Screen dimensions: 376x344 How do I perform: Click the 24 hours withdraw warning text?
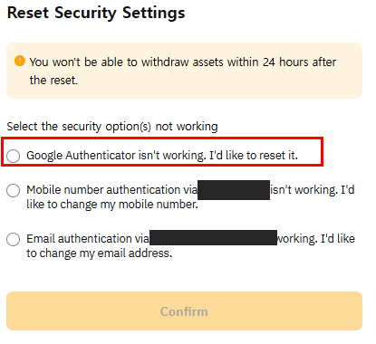pos(183,71)
